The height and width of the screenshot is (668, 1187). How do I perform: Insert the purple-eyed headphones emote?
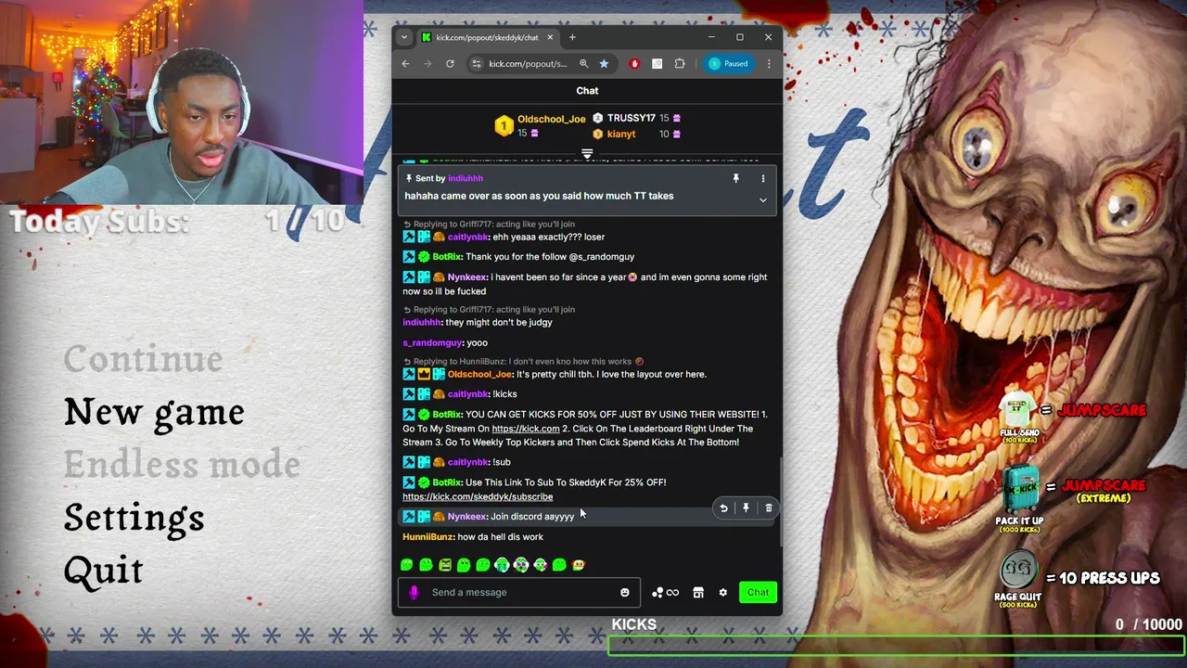pos(521,564)
